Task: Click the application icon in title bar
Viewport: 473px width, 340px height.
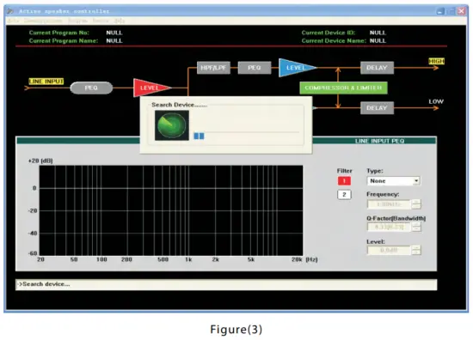Action: click(x=10, y=11)
